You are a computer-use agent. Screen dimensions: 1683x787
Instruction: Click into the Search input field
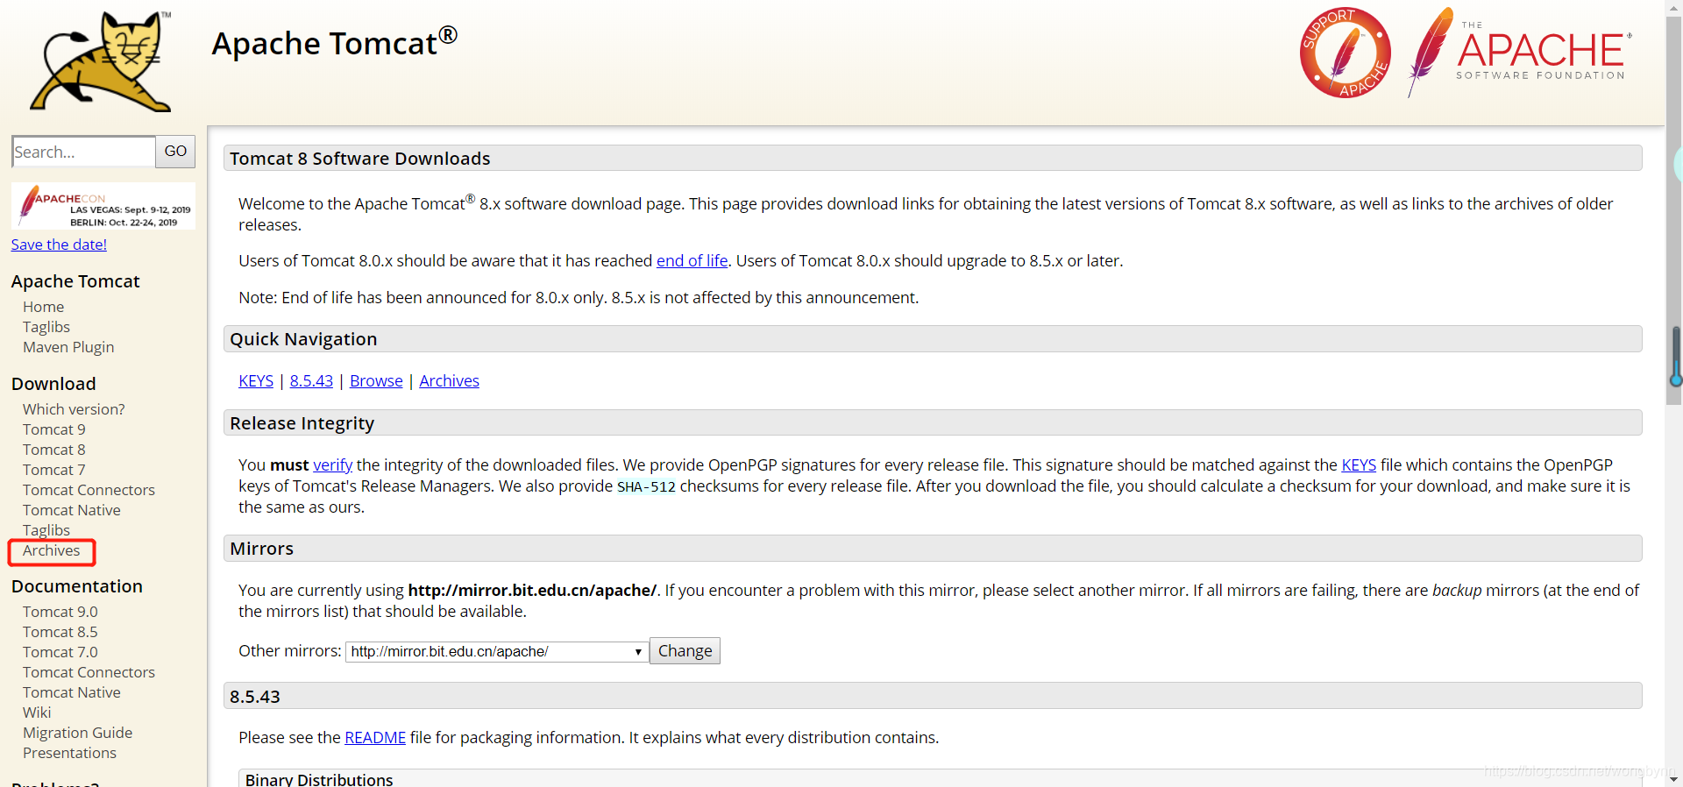coord(84,152)
